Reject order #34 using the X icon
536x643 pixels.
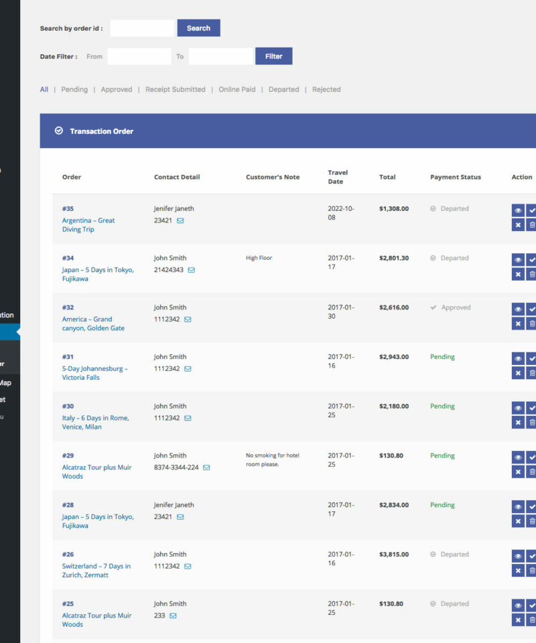click(x=518, y=274)
